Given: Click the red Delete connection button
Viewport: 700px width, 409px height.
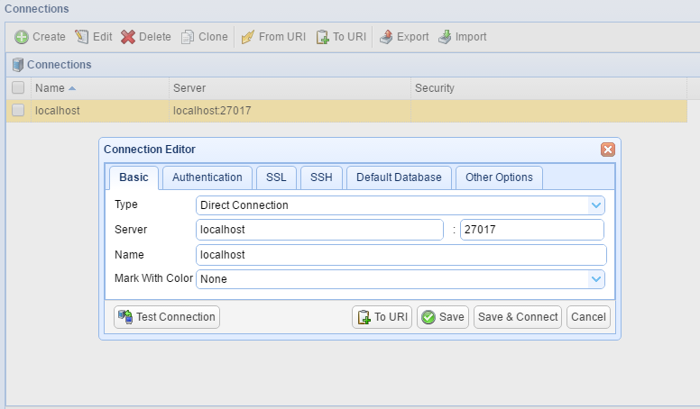Looking at the screenshot, I should pyautogui.click(x=146, y=37).
